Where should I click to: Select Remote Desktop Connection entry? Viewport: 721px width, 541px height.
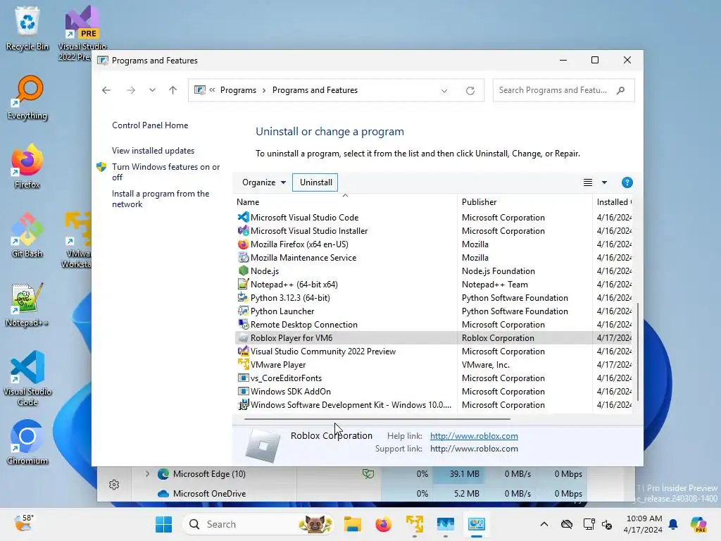point(433,324)
